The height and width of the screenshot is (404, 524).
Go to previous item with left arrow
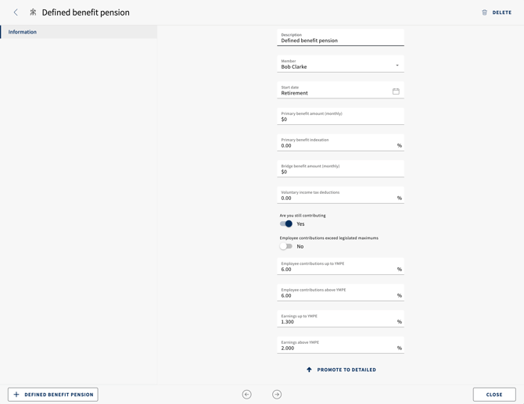246,395
